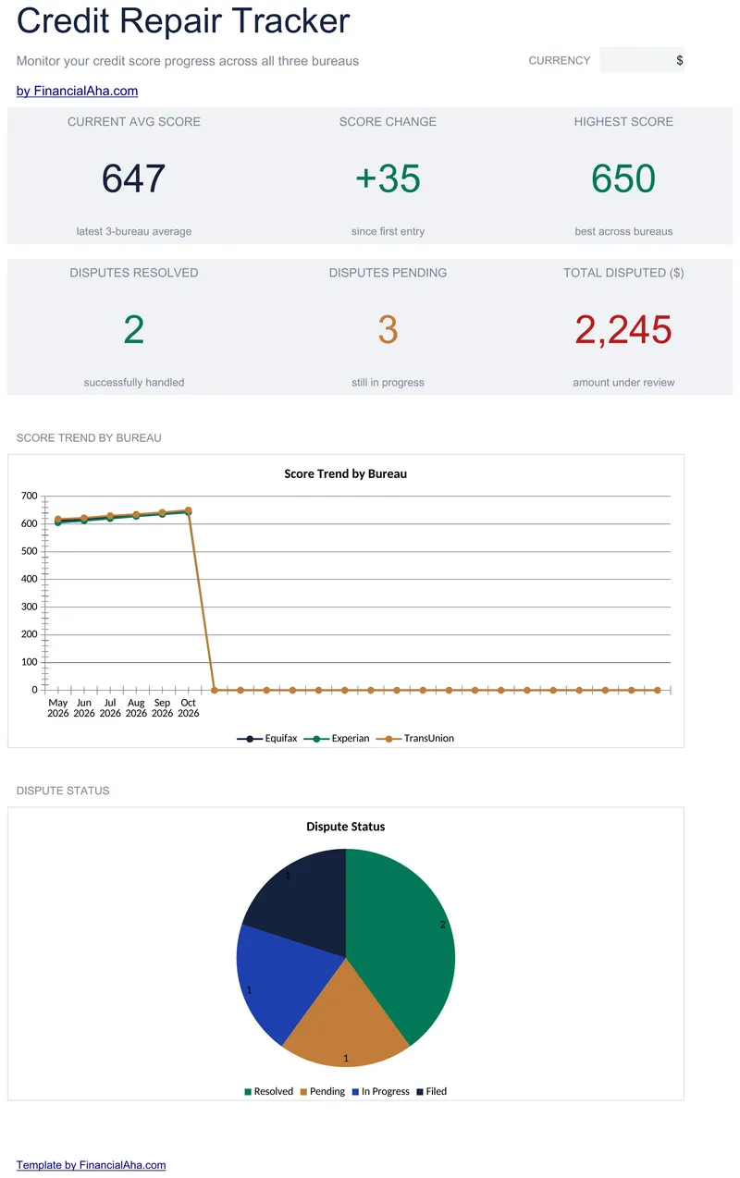Screen dimensions: 740x1178
Task: Select the Filed legend color square
Action: coord(420,1092)
